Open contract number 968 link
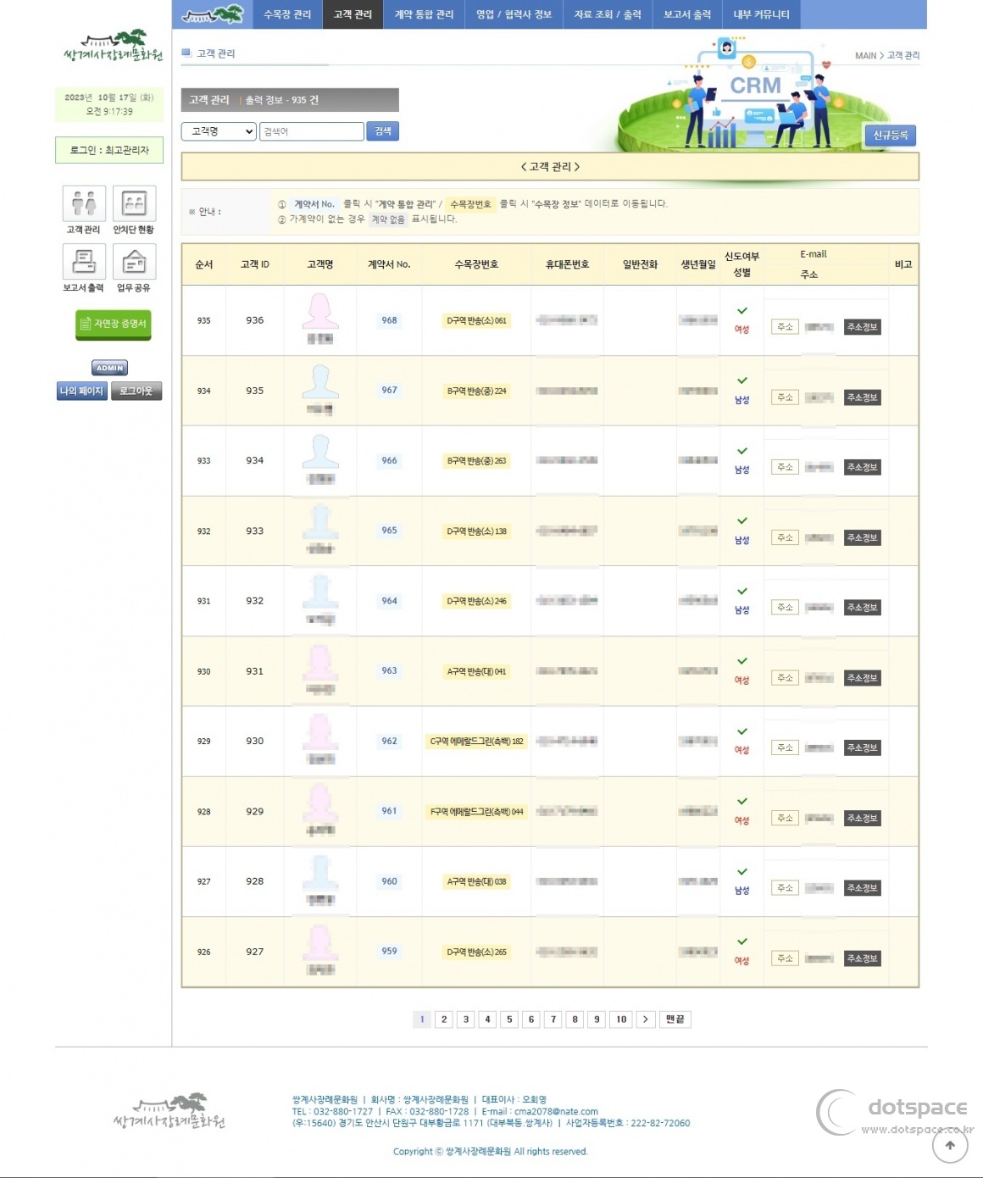The width and height of the screenshot is (983, 1178). click(x=388, y=320)
